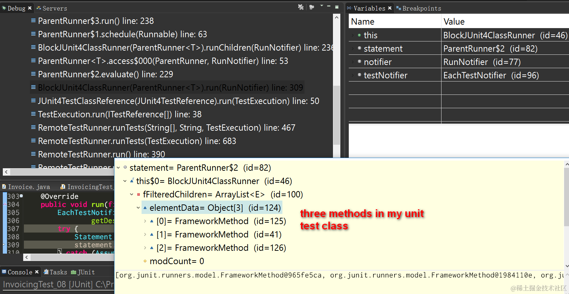Click the Name column header
The image size is (569, 294).
coord(395,21)
